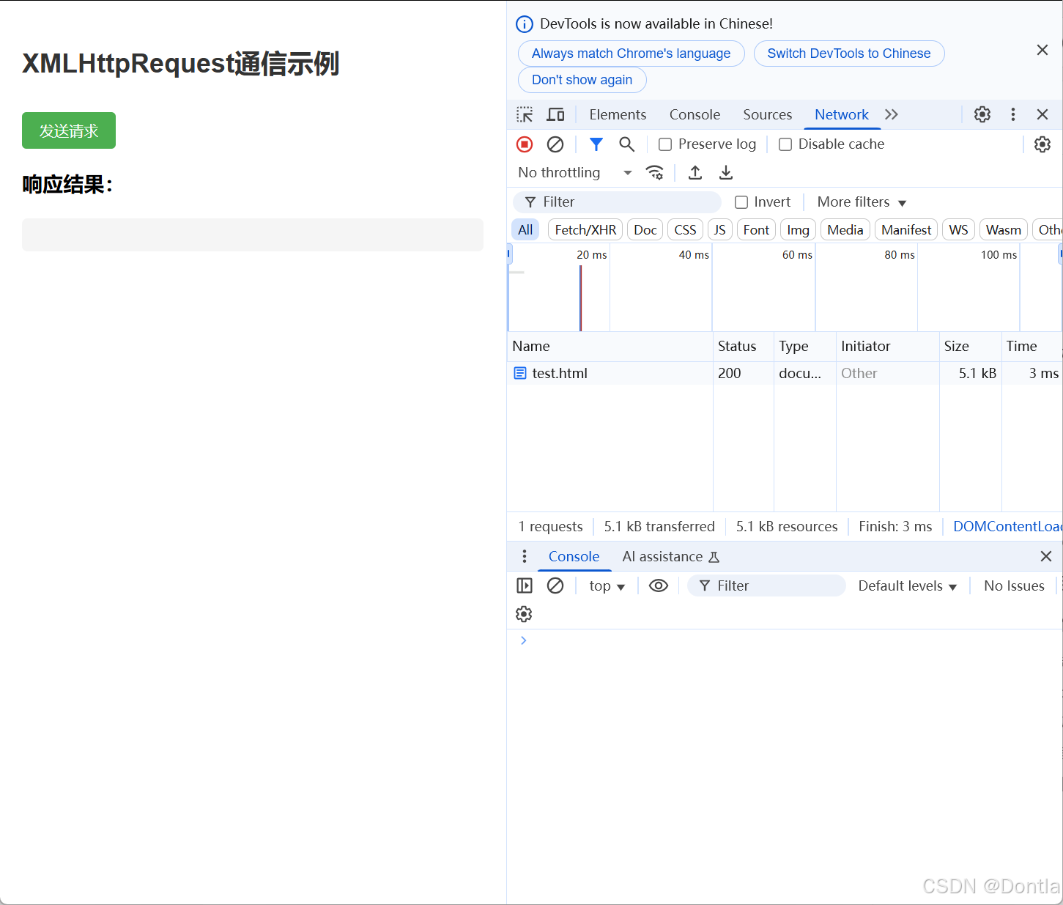Open network conditions wifi icon
This screenshot has width=1063, height=905.
click(x=655, y=172)
